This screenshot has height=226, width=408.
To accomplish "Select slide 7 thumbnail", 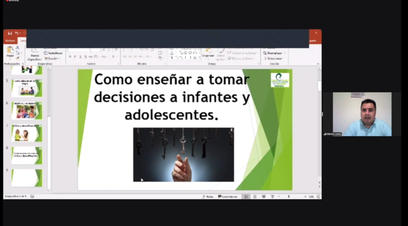I will click(x=27, y=133).
